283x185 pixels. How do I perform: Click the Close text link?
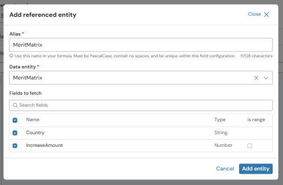coord(254,14)
